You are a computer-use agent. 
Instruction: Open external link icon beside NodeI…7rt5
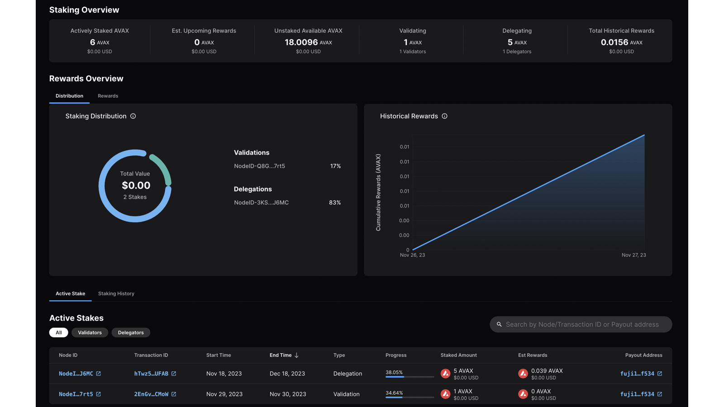pos(99,394)
